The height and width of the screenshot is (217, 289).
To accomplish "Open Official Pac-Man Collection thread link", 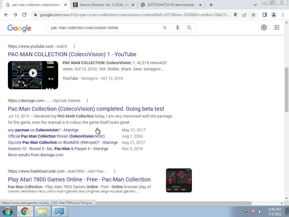I will pyautogui.click(x=56, y=136).
